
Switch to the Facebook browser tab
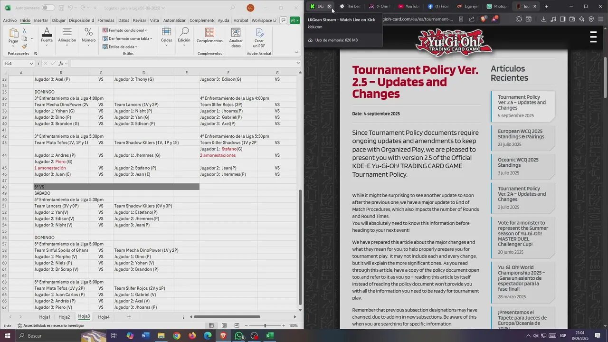click(438, 6)
